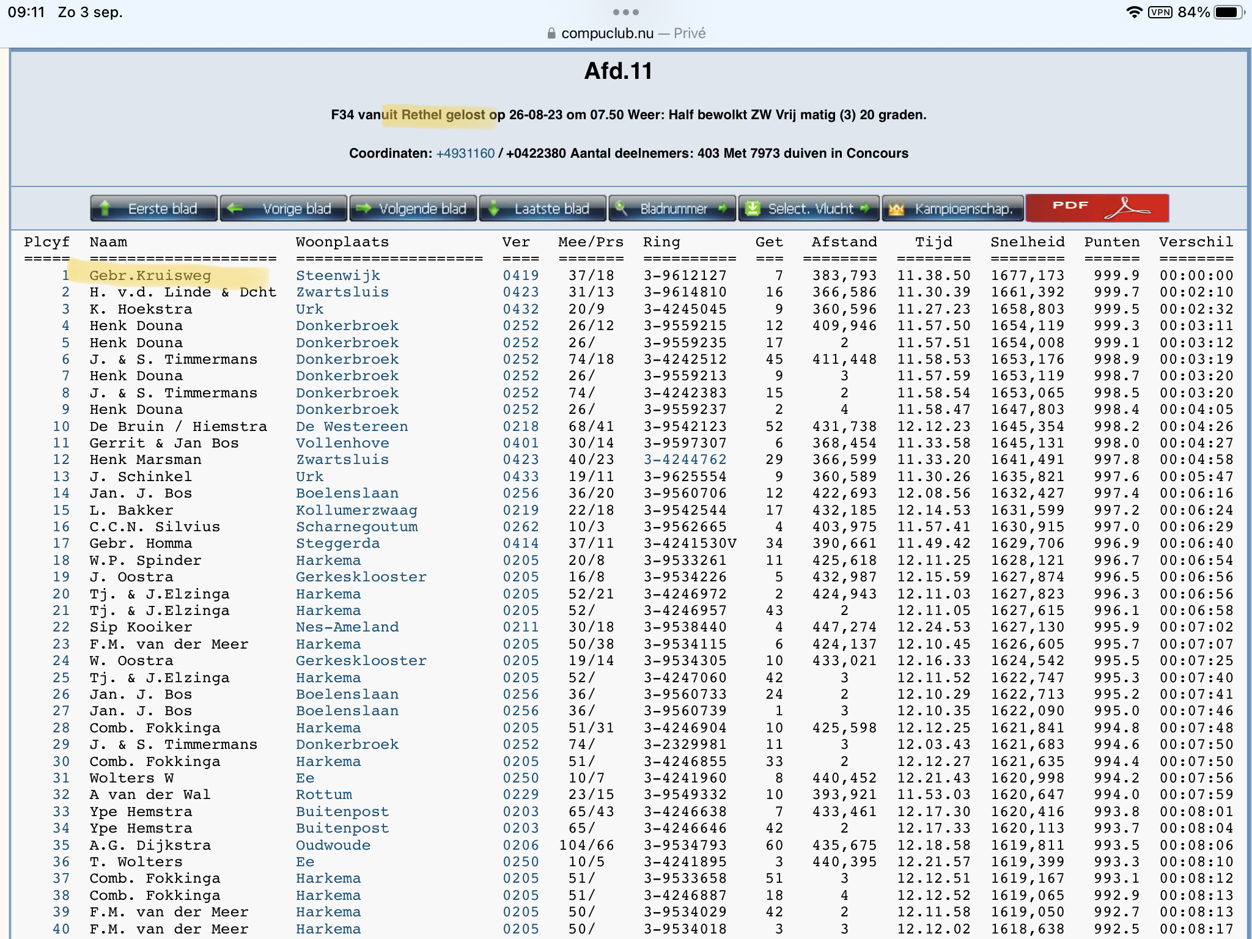
Task: Open the Bladnummer page selector
Action: tap(672, 208)
